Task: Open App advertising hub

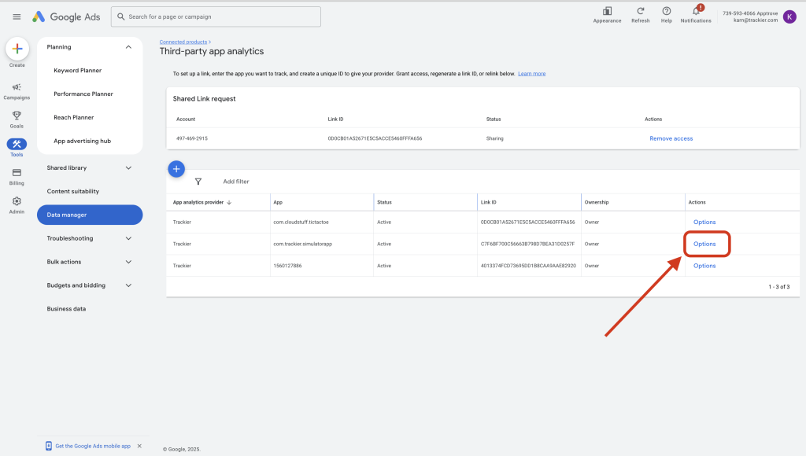Action: 82,142
